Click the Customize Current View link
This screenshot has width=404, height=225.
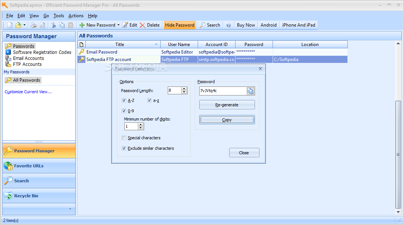coord(28,92)
